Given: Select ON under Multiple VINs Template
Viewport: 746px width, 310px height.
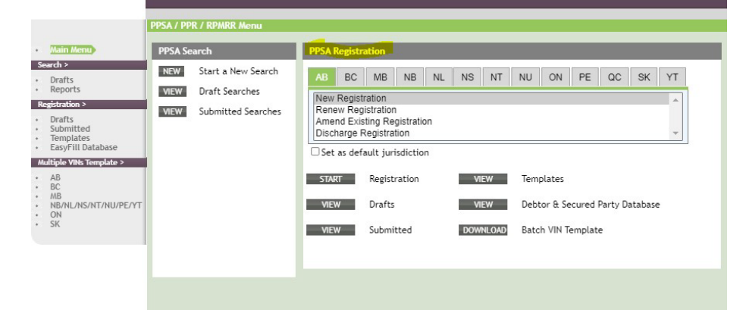Looking at the screenshot, I should [x=56, y=215].
